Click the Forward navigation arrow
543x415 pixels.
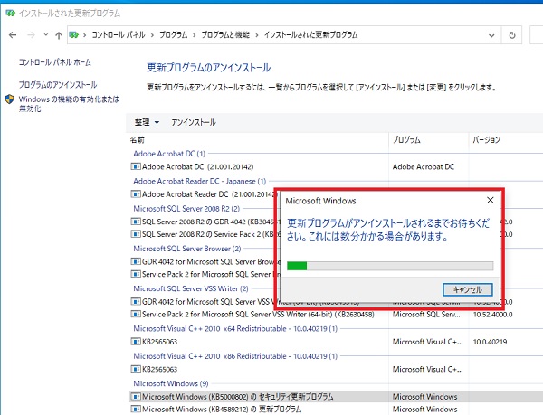pos(31,35)
